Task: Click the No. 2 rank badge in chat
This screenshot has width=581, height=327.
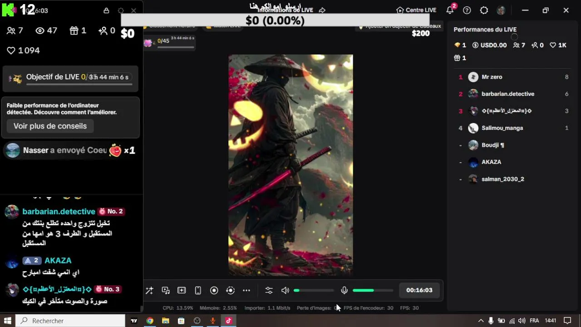Action: pos(111,212)
